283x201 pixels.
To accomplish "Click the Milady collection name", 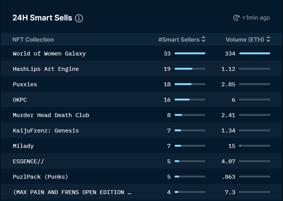I will (x=23, y=146).
